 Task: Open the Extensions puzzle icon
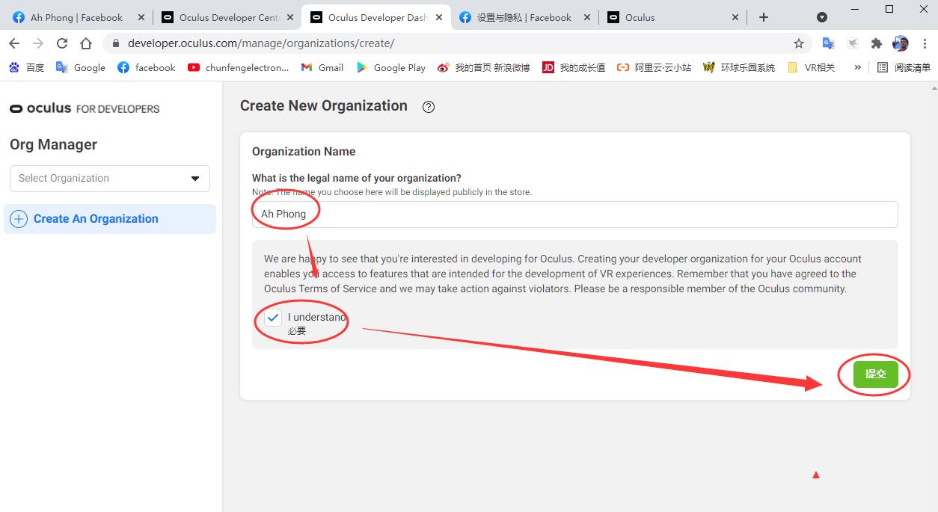click(877, 43)
